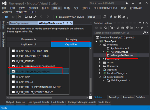The width and height of the screenshot is (150, 110).
Task: Collapse the Properties folder node
Action: pos(100,45)
